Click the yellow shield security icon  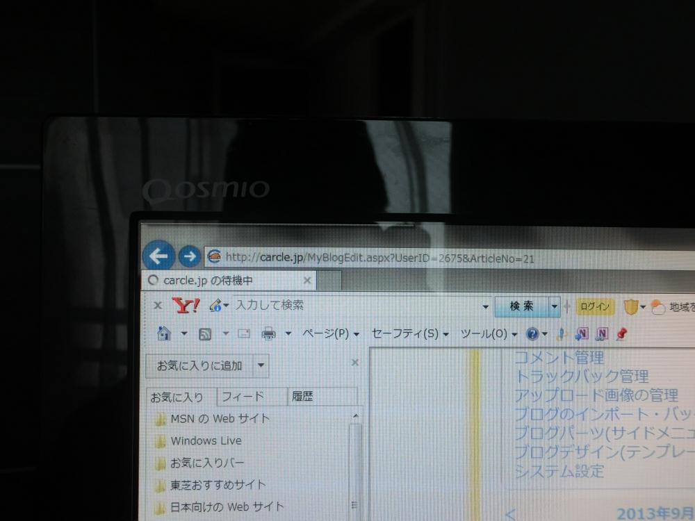click(x=631, y=306)
